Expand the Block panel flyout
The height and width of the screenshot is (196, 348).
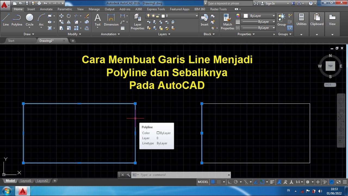coord(209,34)
